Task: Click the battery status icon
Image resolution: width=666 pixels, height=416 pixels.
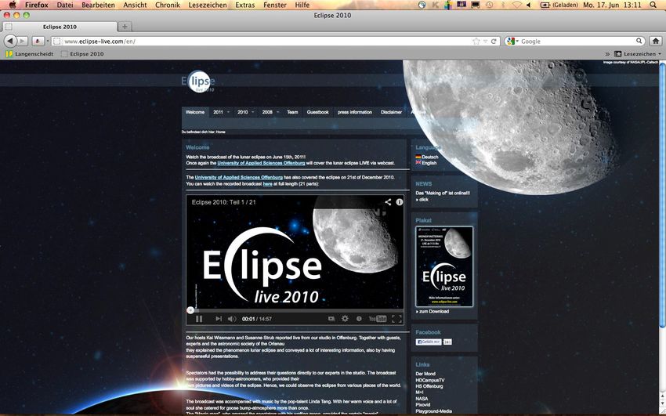Action: click(545, 5)
